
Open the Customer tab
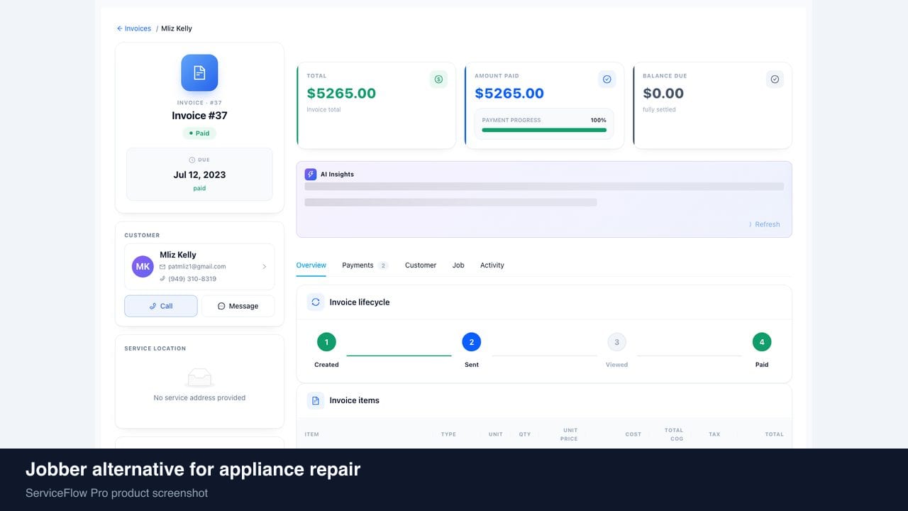coord(421,265)
